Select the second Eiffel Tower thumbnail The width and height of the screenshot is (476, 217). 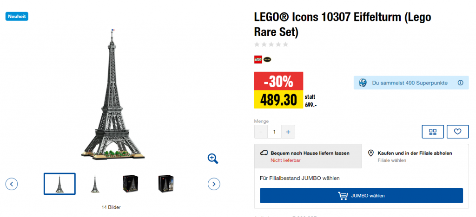[x=95, y=184]
